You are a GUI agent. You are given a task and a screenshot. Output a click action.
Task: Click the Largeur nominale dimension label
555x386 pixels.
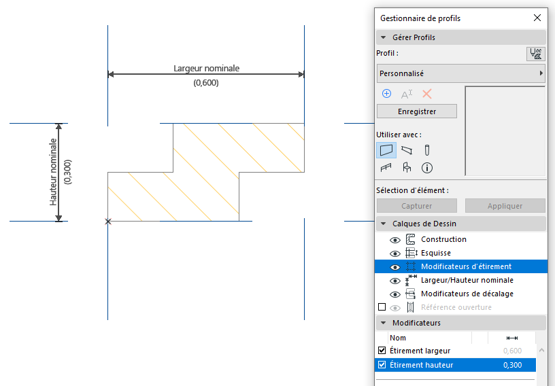click(x=206, y=68)
